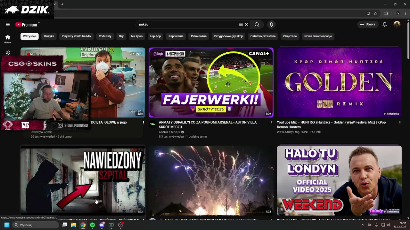Screen dimensions: 410x230
Task: Open OBS Studio from the taskbar
Action: click(x=120, y=225)
